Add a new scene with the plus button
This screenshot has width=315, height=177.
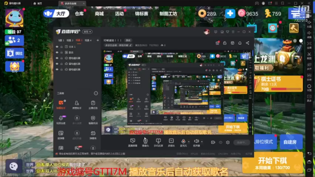click(x=98, y=41)
